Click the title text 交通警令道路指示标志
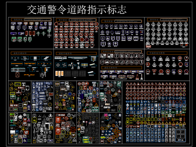Screen dimensions: 196x147 [77, 10]
